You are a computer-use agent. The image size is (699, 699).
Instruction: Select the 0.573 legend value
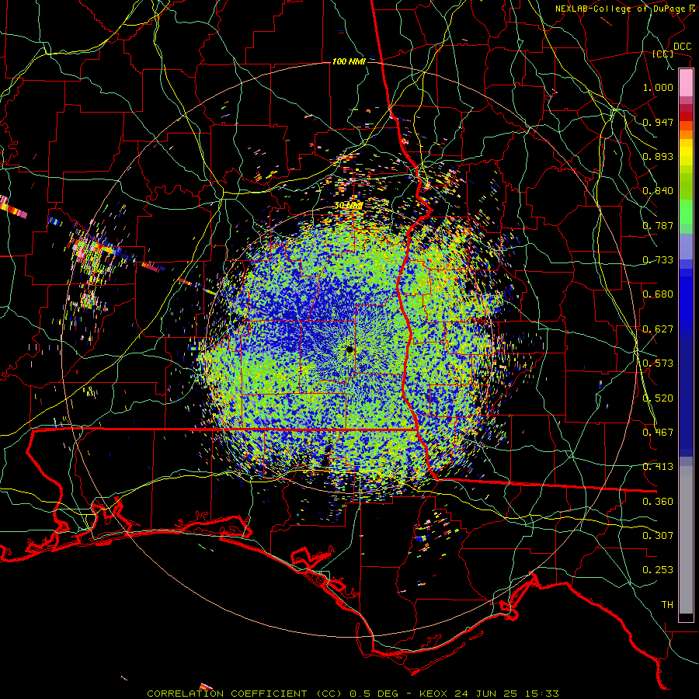(x=658, y=363)
